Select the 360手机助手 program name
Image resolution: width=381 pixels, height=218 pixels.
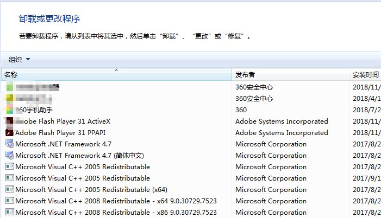(34, 110)
